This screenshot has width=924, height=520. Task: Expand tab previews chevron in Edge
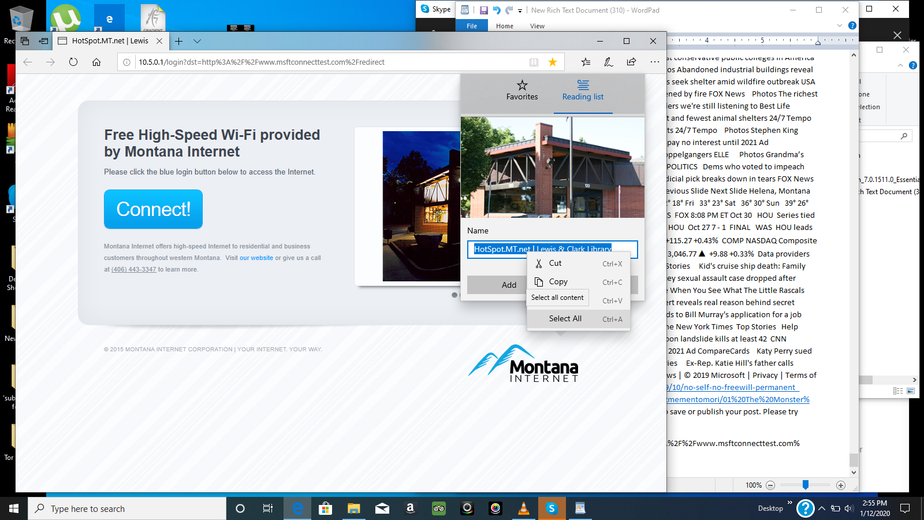(x=197, y=41)
